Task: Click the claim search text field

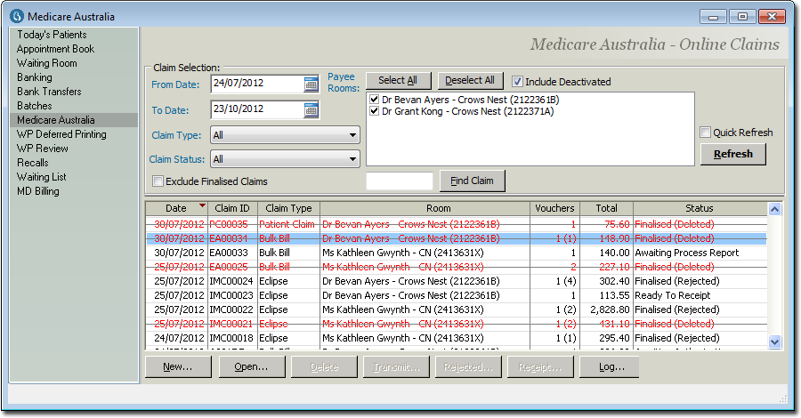Action: pyautogui.click(x=400, y=181)
